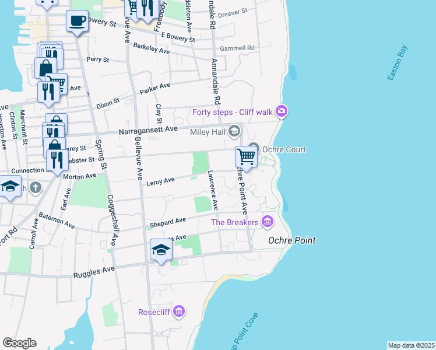The height and width of the screenshot is (350, 436).
Task: Select the Ruggles Ave street label
Action: pyautogui.click(x=94, y=272)
